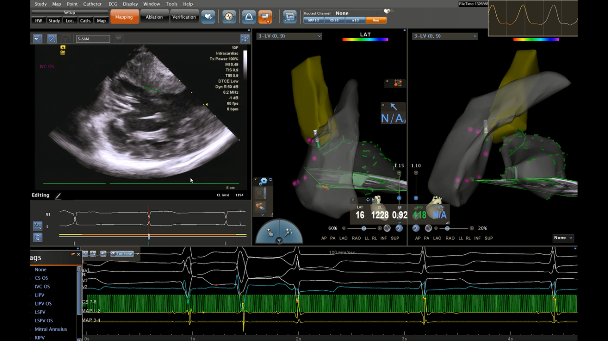Click the gear icon in the small tool palette
The width and height of the screenshot is (608, 341).
coord(263,181)
